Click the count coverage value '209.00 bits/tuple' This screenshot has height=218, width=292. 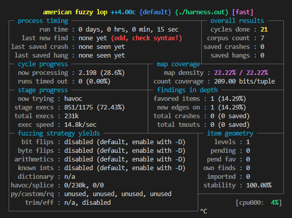pos(244,81)
